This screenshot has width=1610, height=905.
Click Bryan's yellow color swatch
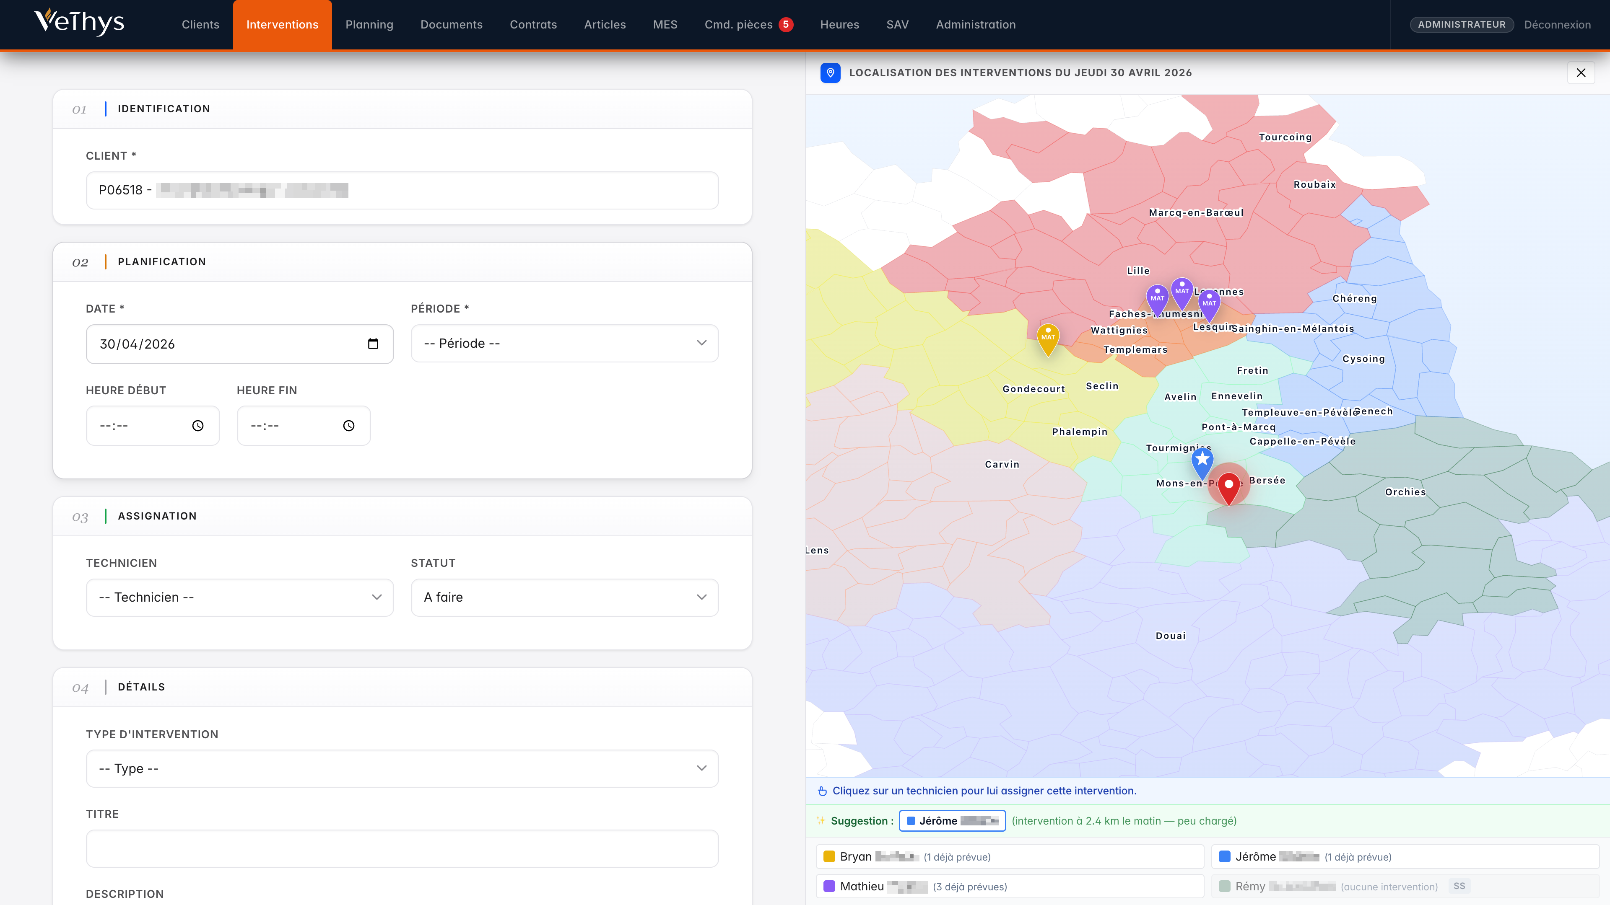pyautogui.click(x=829, y=856)
